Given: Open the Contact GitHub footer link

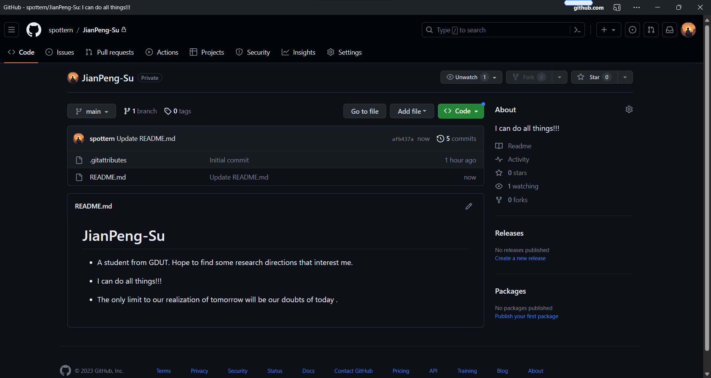Looking at the screenshot, I should pyautogui.click(x=353, y=371).
